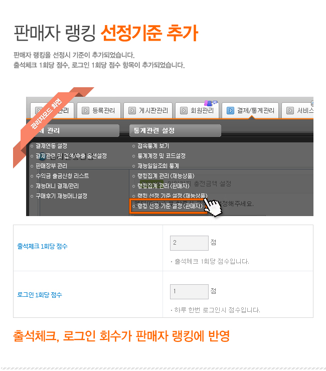This screenshot has height=371, width=326.
Task: Click the arrow icon on 게시판관리 tab
Action: 132,110
